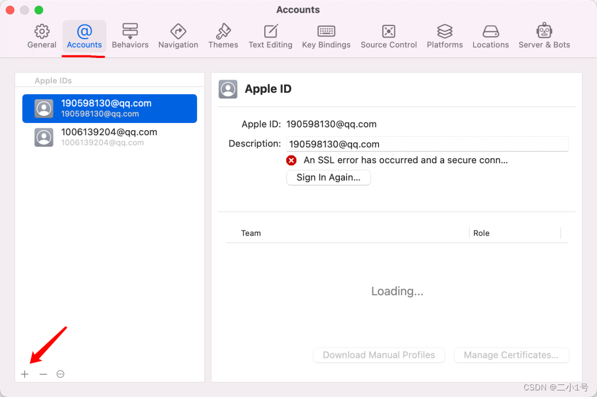Viewport: 597px width, 397px height.
Task: Open the Platforms preferences tab
Action: tap(445, 37)
